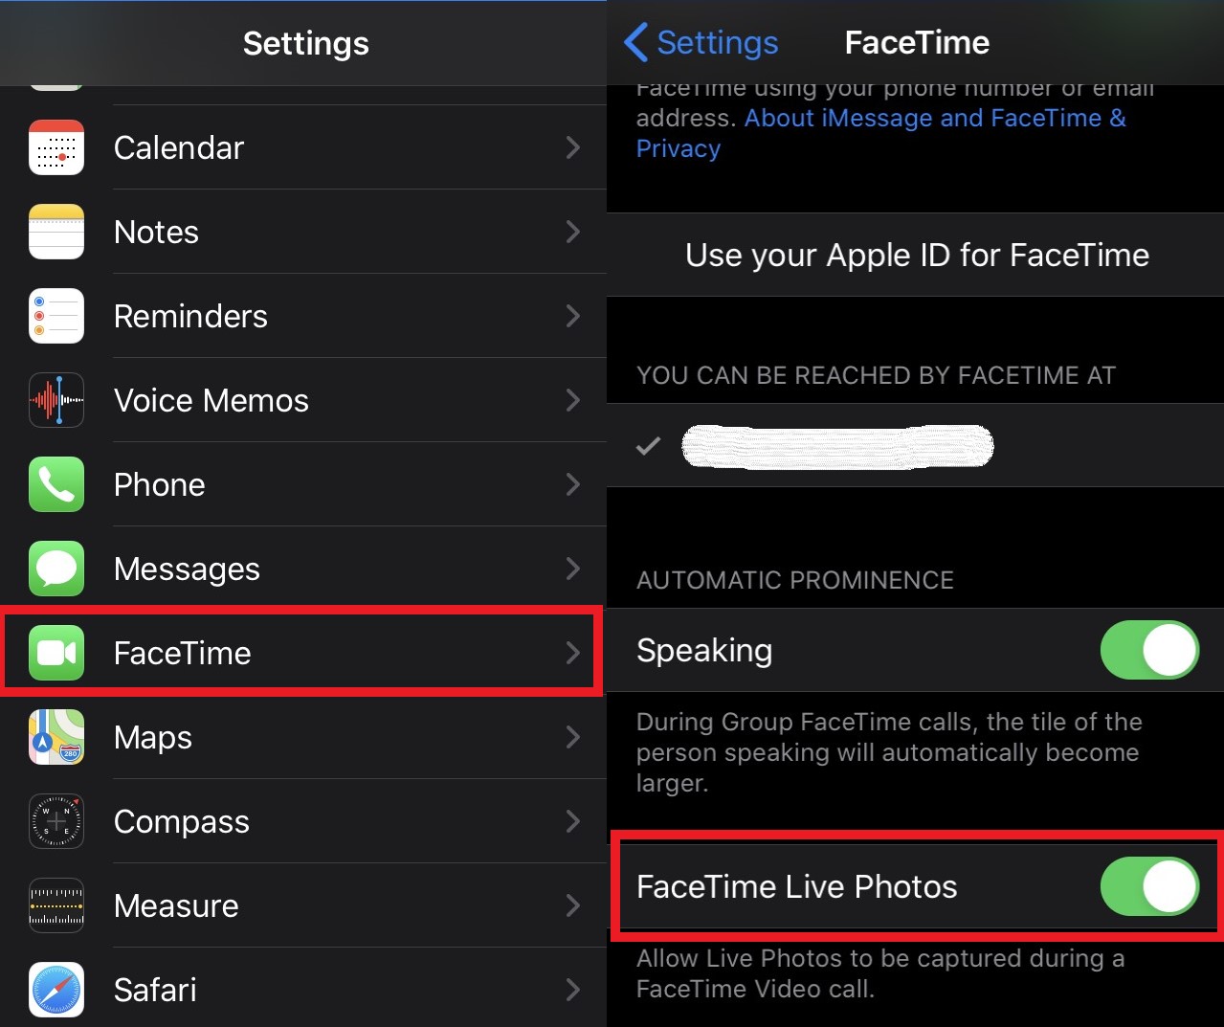Open About iMessage and FaceTime & Privacy link

tap(881, 133)
